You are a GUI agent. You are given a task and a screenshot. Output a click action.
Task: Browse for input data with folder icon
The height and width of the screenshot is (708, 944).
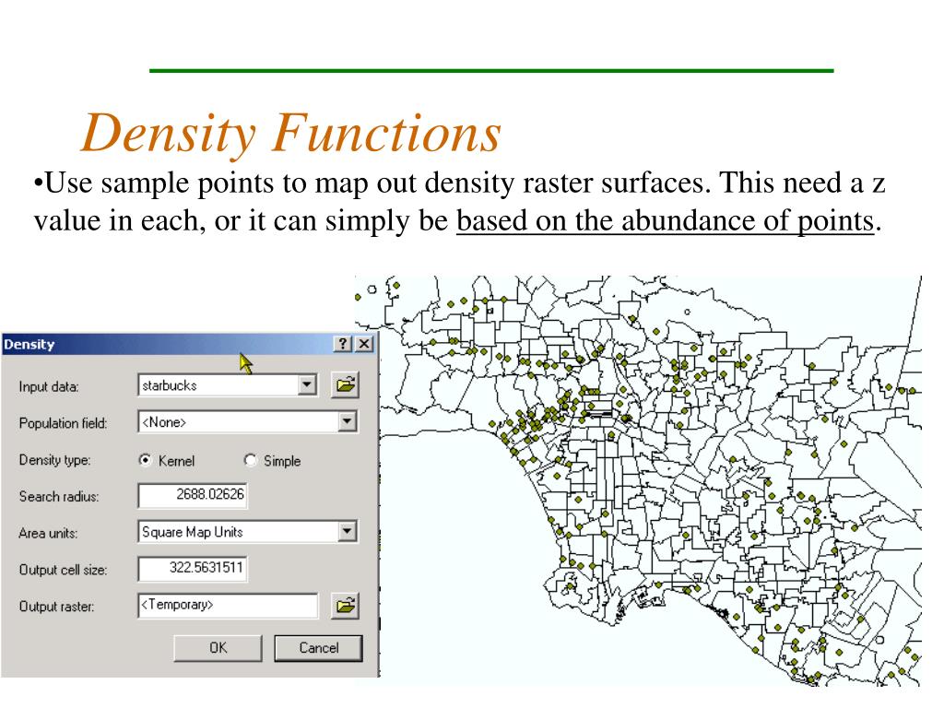click(x=346, y=384)
